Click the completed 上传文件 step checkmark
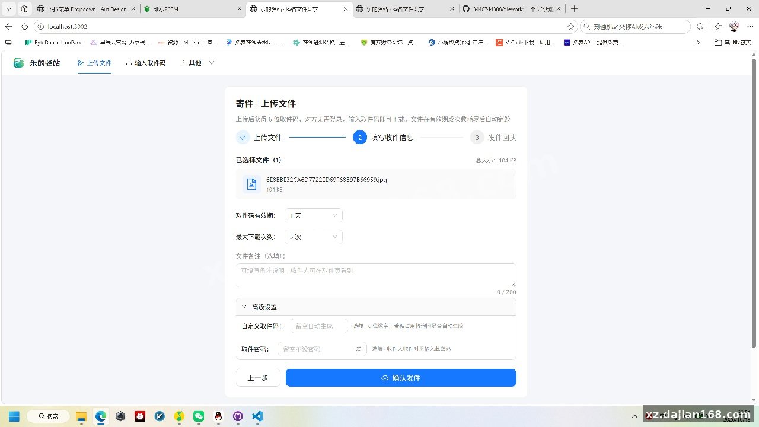The image size is (759, 427). pos(243,138)
